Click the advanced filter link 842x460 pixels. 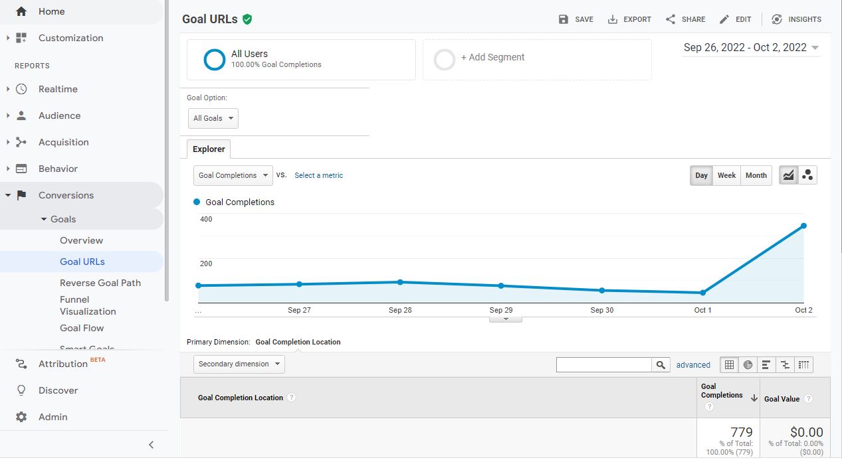693,364
